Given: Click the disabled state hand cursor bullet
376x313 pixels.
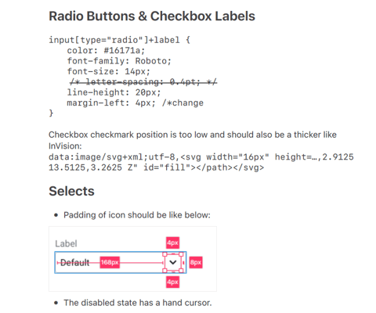Looking at the screenshot, I should (138, 303).
